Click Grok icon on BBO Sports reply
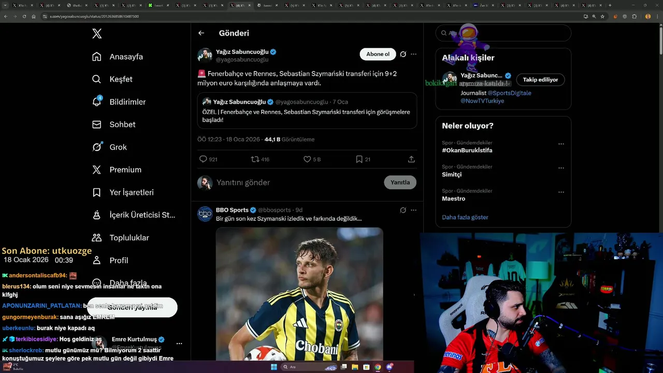The width and height of the screenshot is (663, 373). 403,210
